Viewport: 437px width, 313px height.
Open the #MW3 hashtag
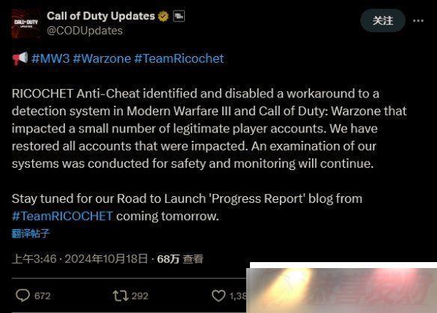coord(50,59)
